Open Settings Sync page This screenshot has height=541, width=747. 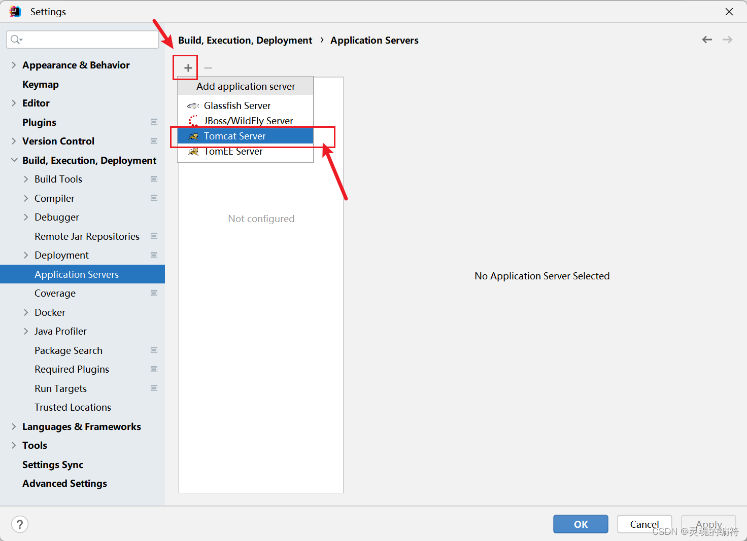click(53, 464)
